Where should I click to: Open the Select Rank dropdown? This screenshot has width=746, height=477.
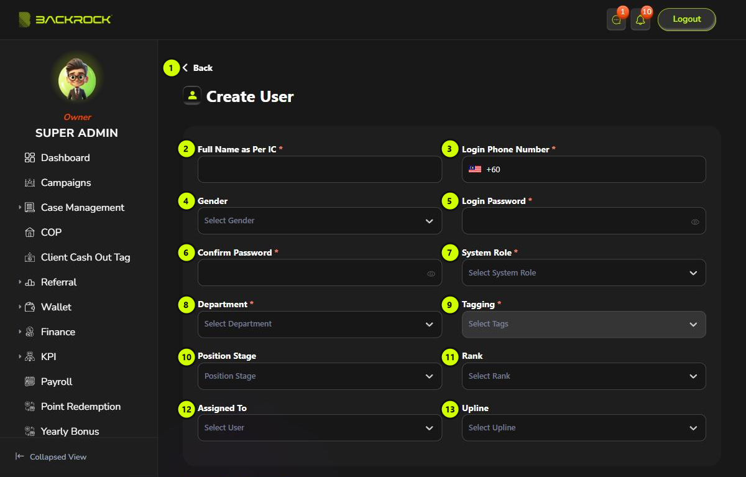pyautogui.click(x=584, y=376)
